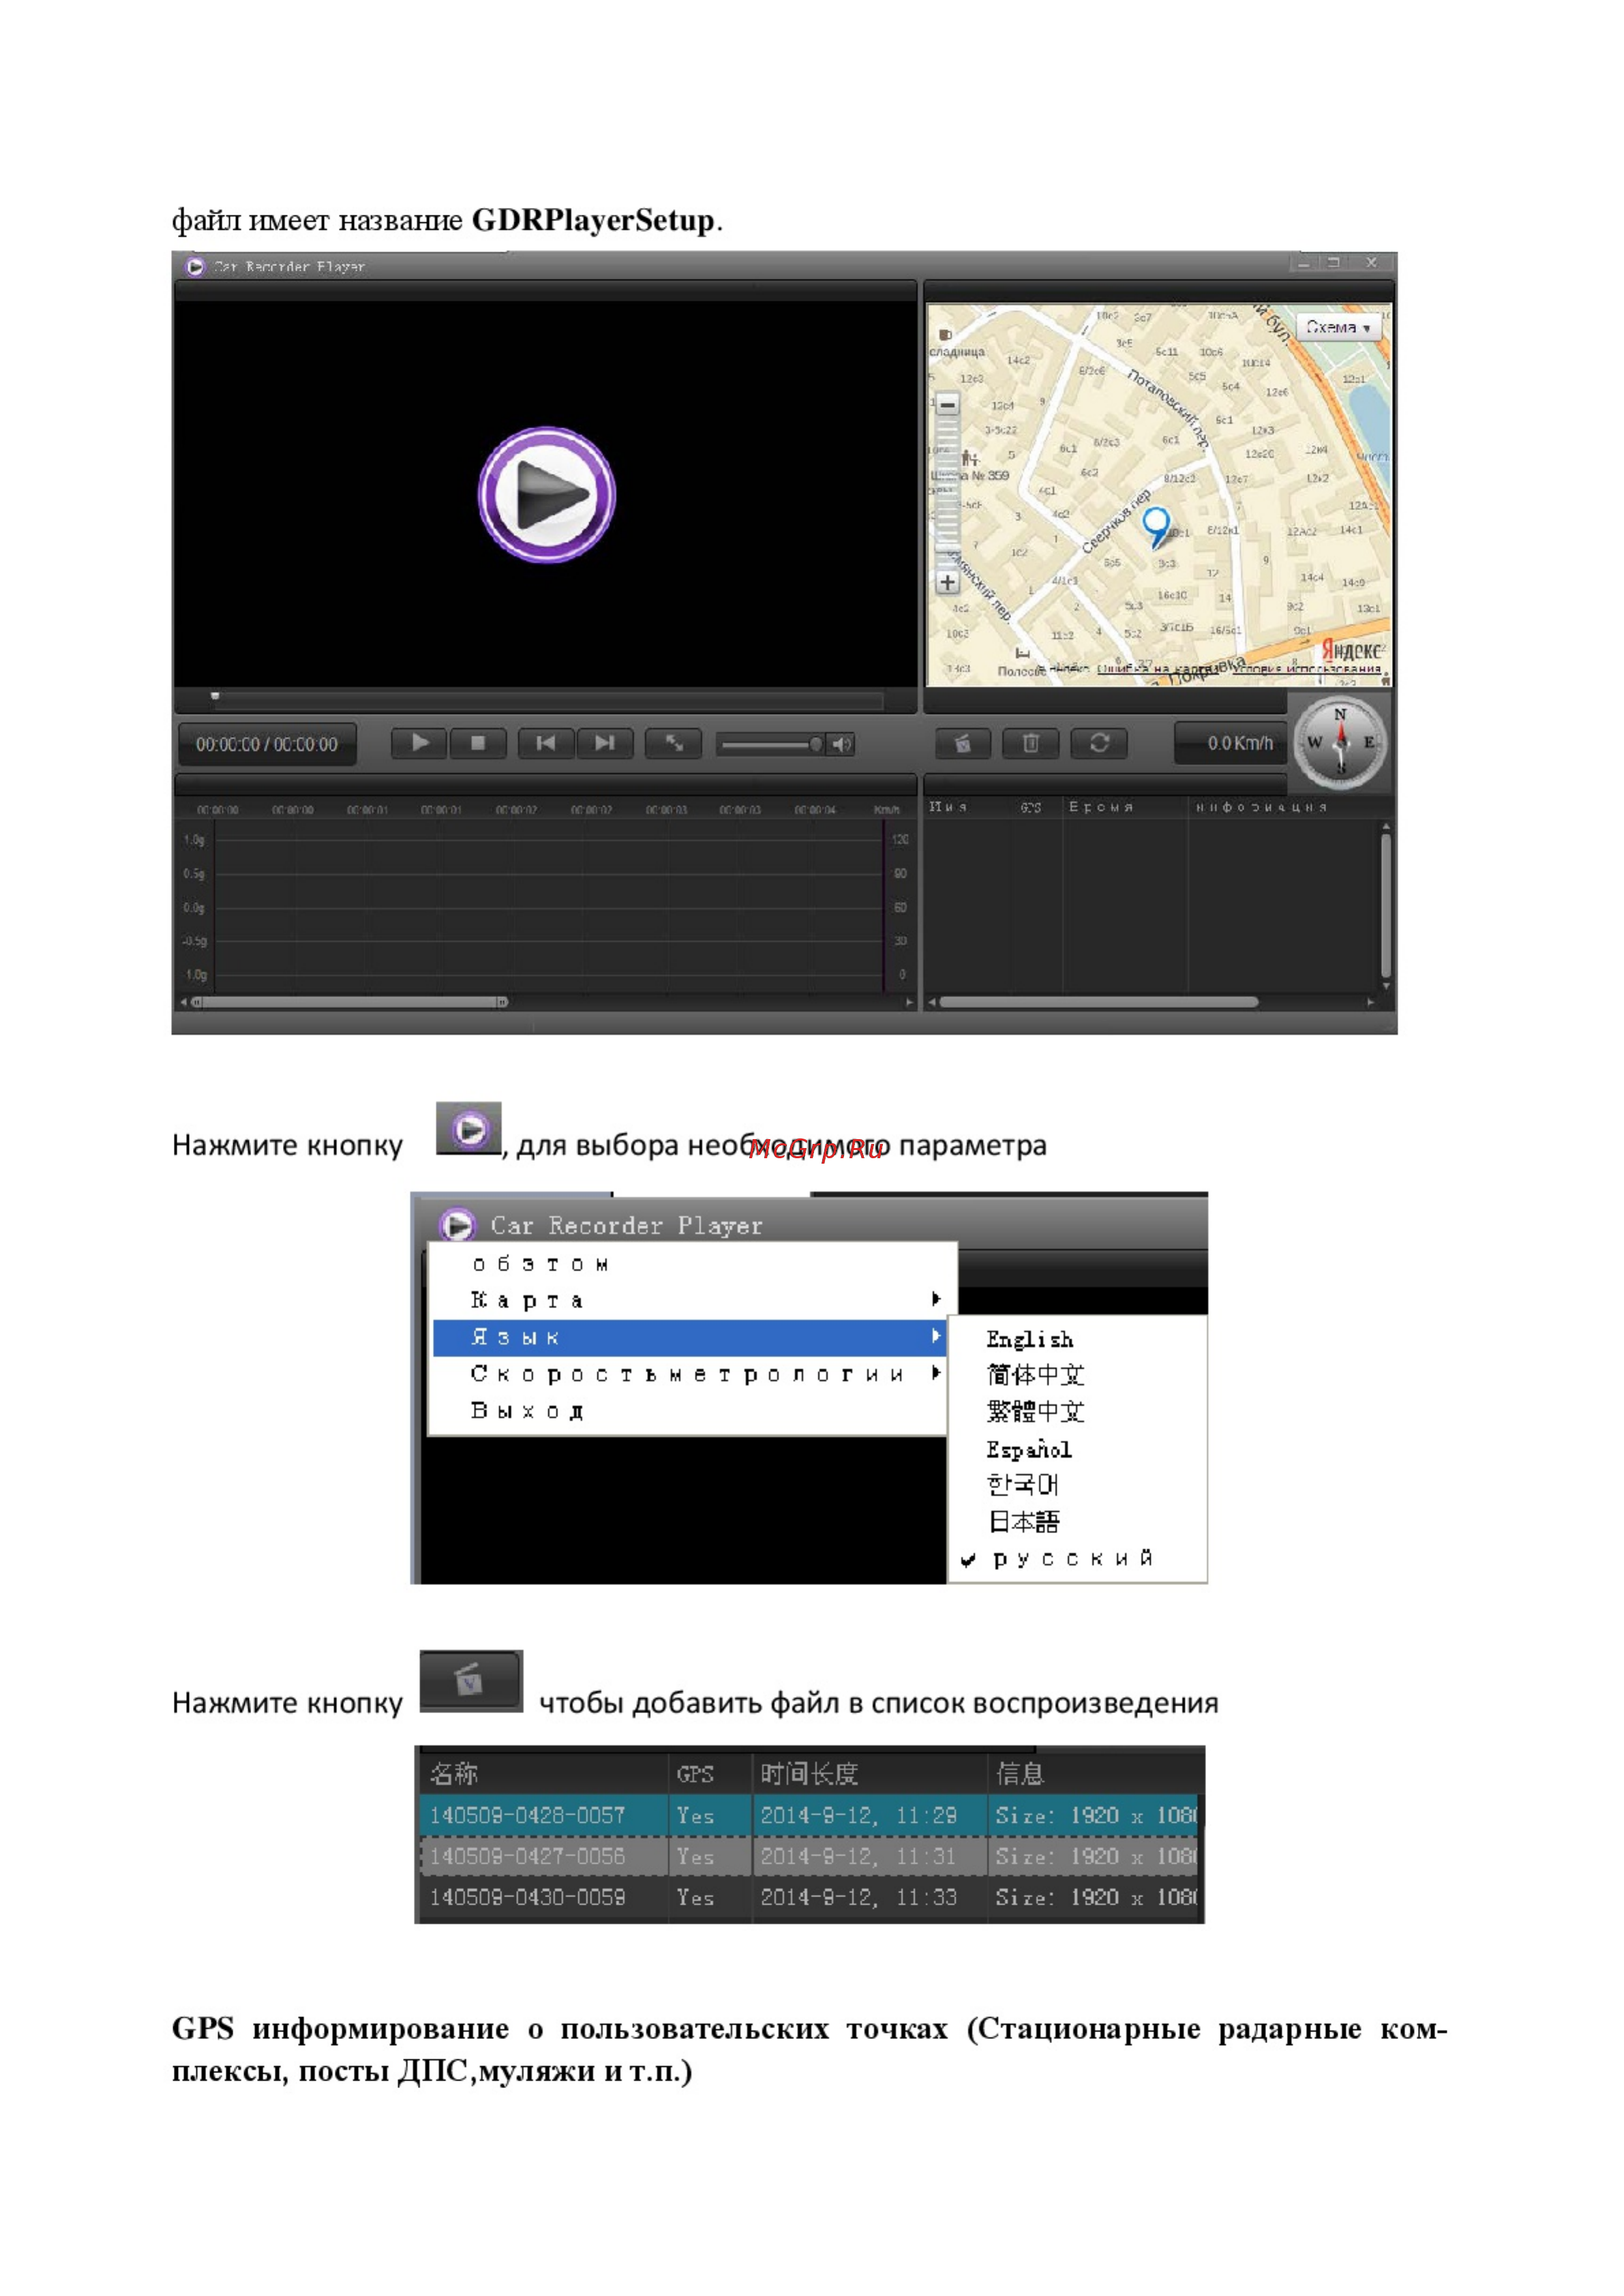Click the time cell 2014-9-12, 11:33
Image resolution: width=1624 pixels, height=2296 pixels.
858,1897
